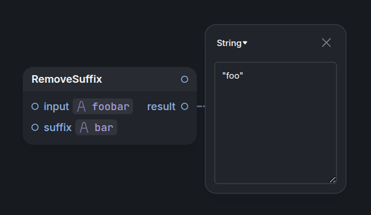The image size is (371, 215).
Task: Close the String preview panel
Action: 326,43
